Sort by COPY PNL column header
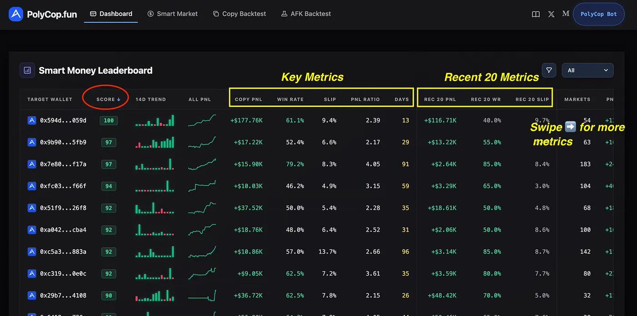This screenshot has height=316, width=637. point(248,99)
